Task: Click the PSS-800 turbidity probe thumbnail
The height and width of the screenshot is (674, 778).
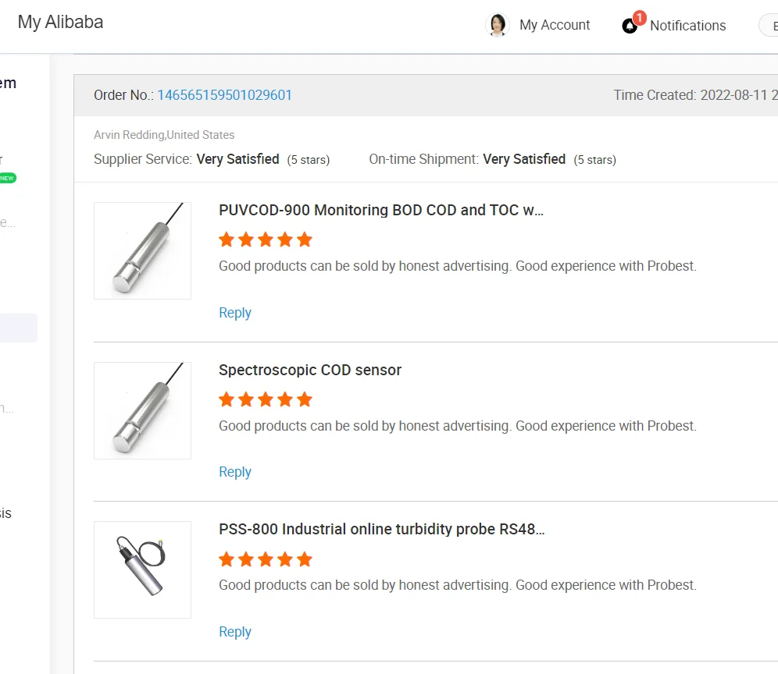Action: 142,569
